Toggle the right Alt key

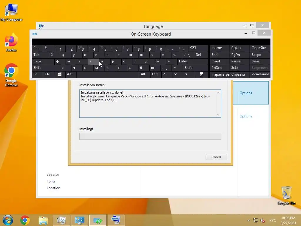[145, 74]
